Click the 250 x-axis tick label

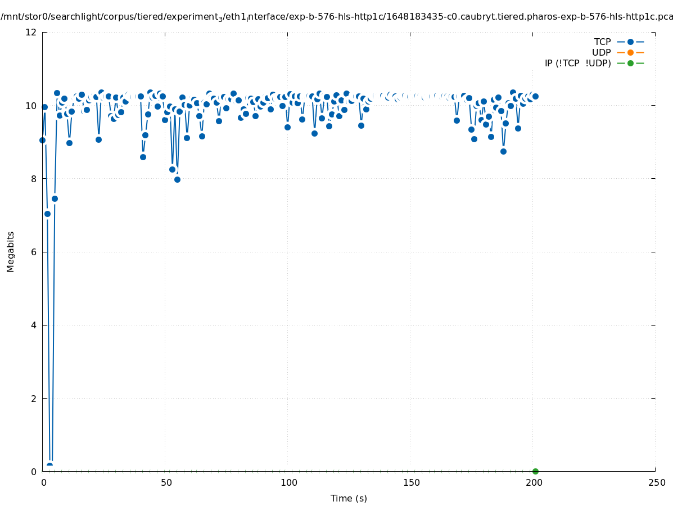[x=656, y=482]
